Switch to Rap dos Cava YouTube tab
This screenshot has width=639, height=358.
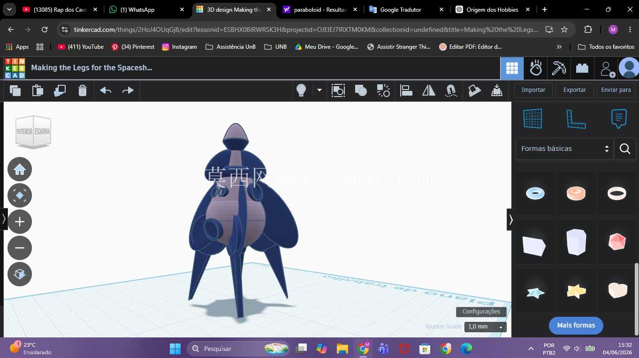[61, 9]
